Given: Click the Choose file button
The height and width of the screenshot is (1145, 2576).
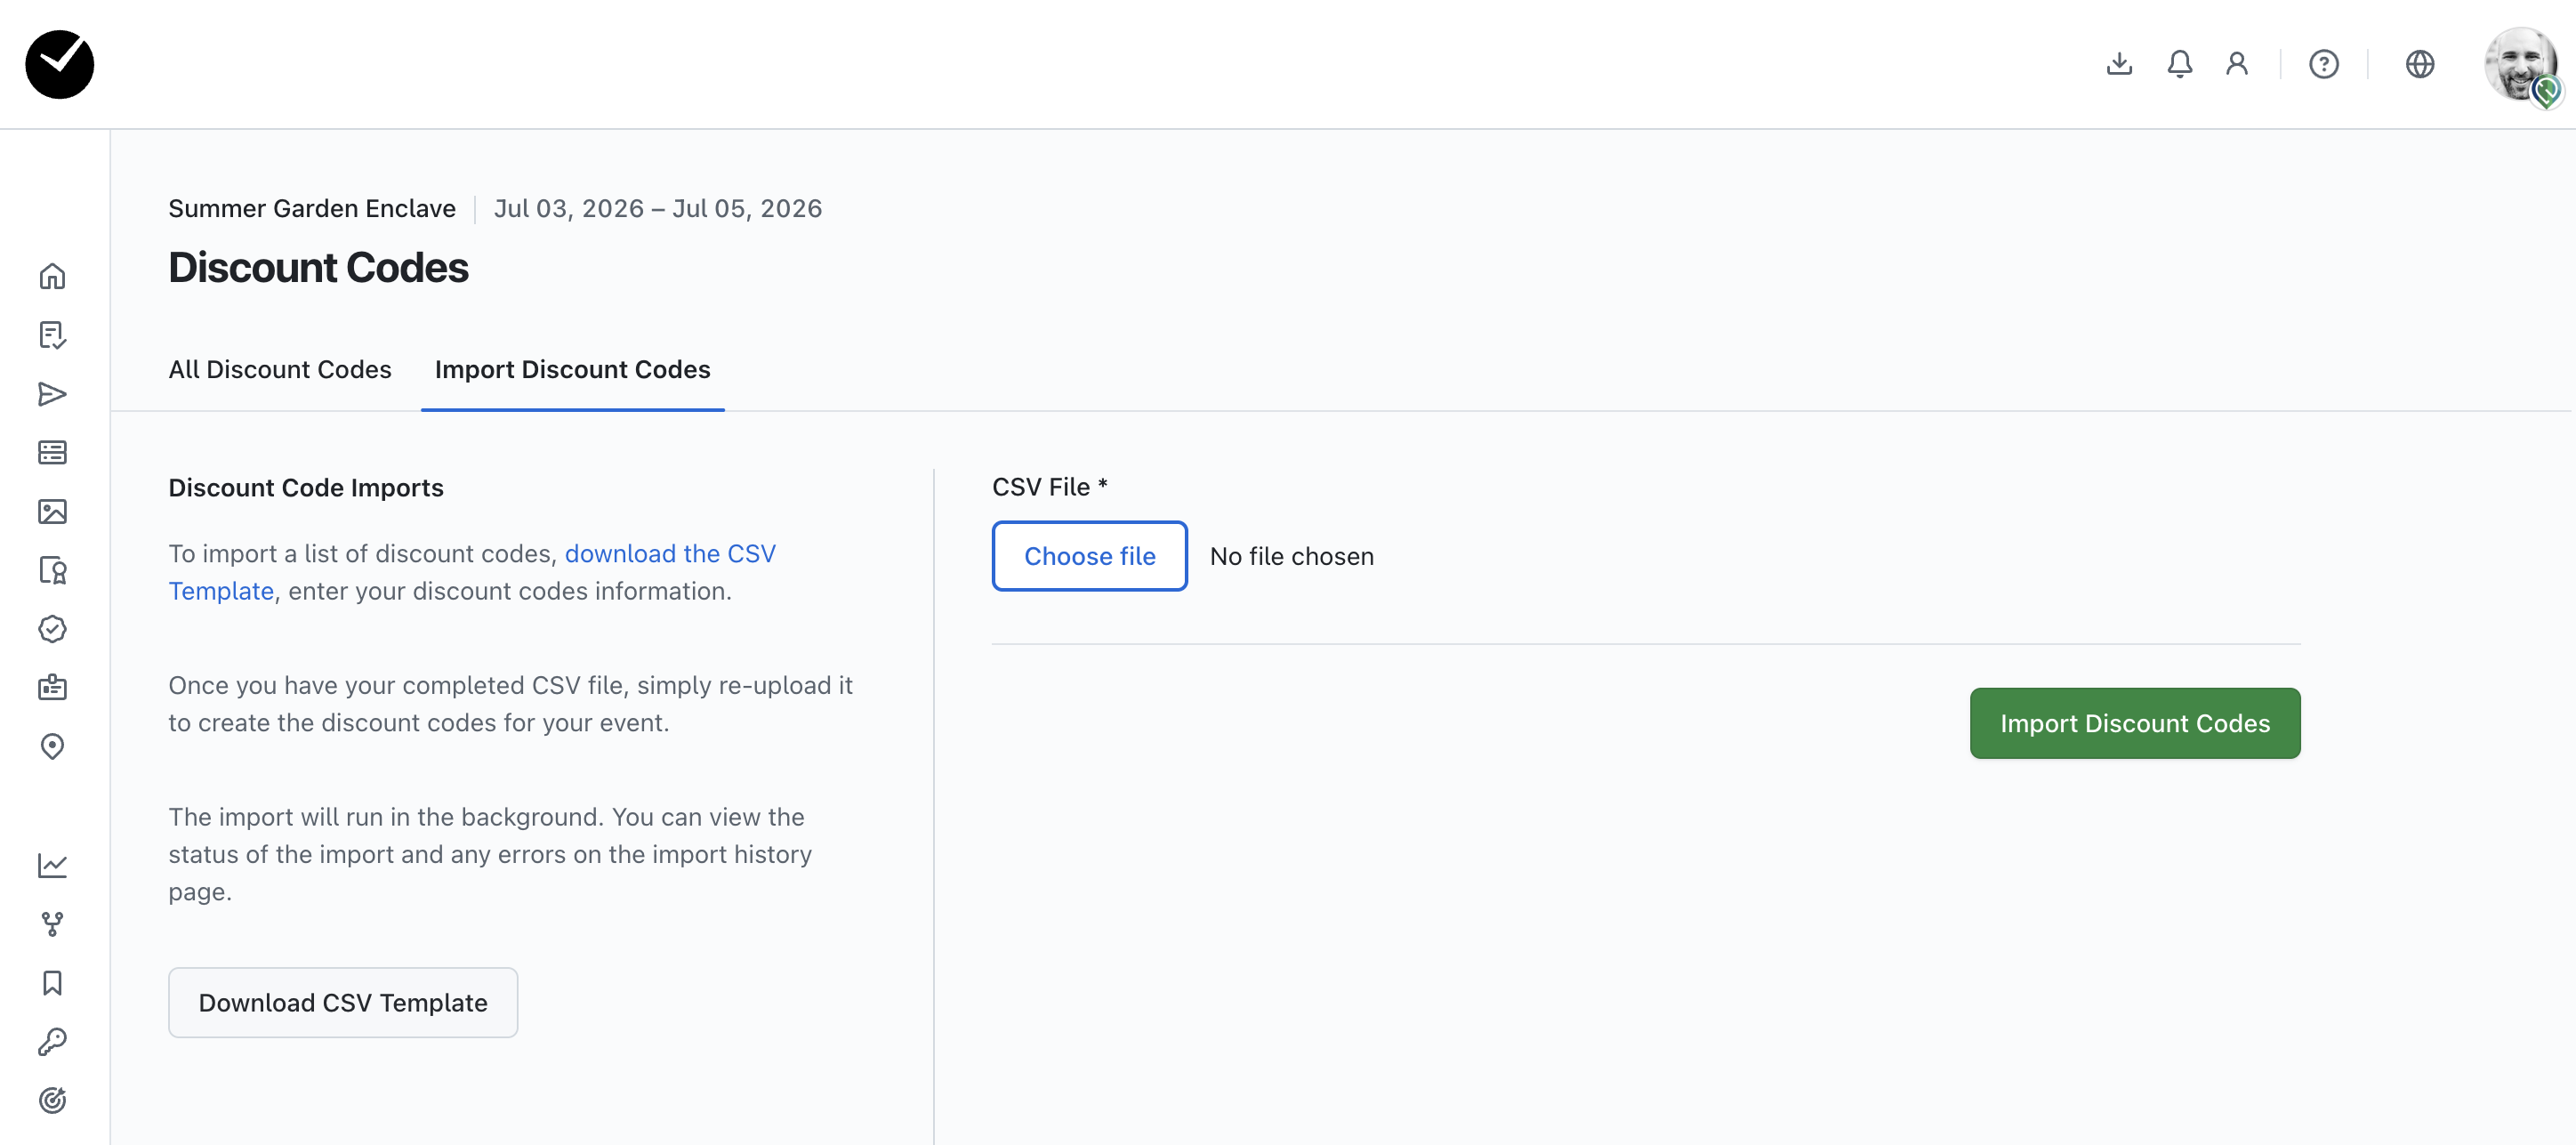Looking at the screenshot, I should click(1089, 556).
